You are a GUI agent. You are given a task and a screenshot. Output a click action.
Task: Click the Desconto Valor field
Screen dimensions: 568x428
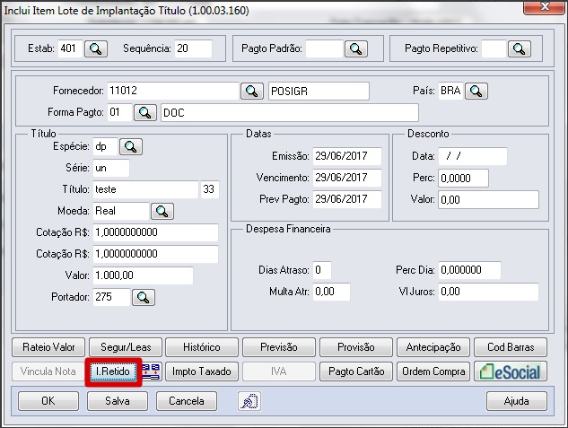(x=489, y=199)
